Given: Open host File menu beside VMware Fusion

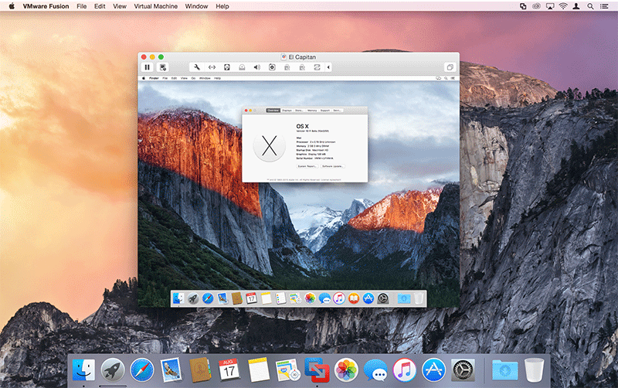Looking at the screenshot, I should tap(82, 6).
